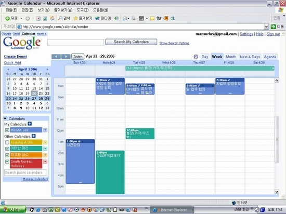Open 최영환 대리 calendar dropdown arrow

click(45, 155)
